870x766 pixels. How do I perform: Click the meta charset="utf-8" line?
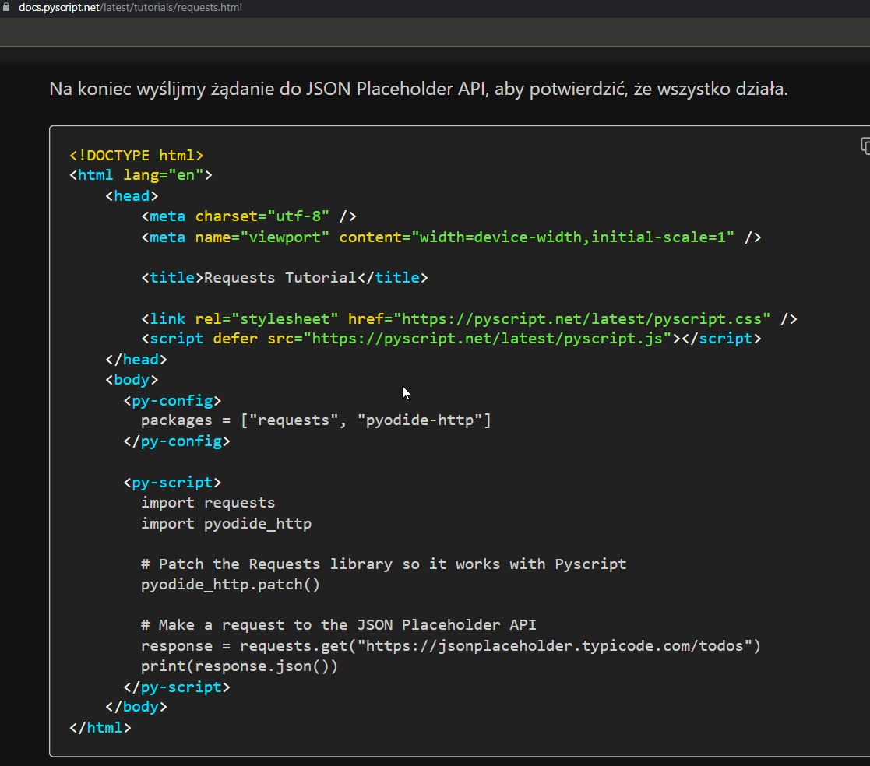click(248, 216)
